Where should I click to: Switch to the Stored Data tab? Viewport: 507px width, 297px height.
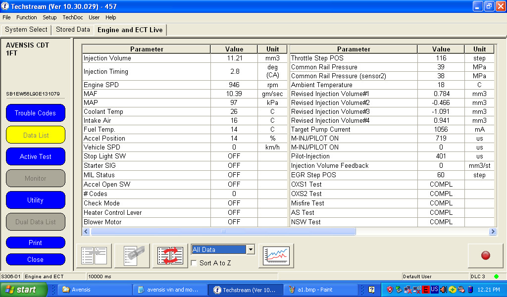pos(73,30)
